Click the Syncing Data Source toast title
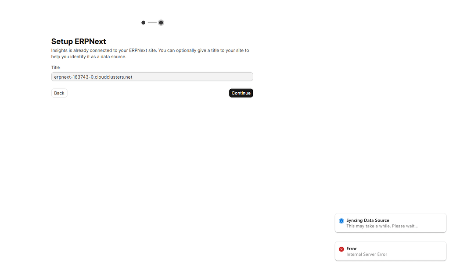449x269 pixels. click(367, 220)
